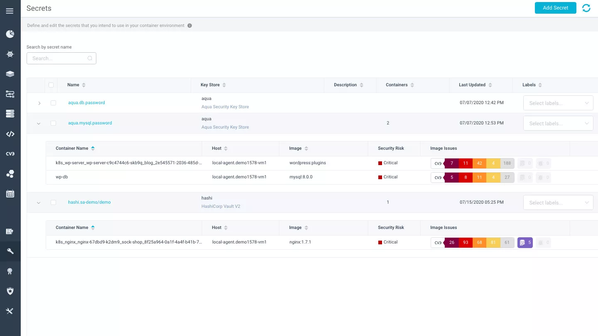The width and height of the screenshot is (598, 336).
Task: Open the hamburger navigation menu
Action: (10, 11)
